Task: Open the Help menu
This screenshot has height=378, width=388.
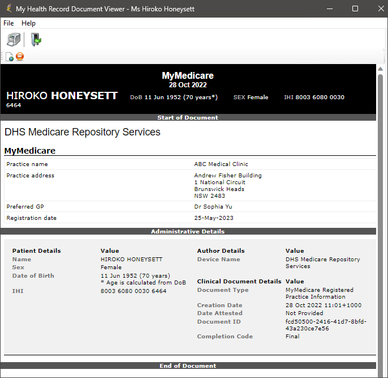Action: click(x=28, y=23)
